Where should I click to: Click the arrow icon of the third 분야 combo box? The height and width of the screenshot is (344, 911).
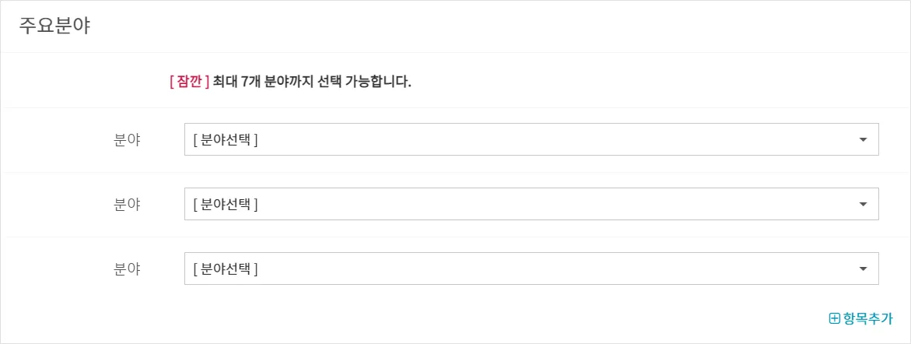pos(863,269)
